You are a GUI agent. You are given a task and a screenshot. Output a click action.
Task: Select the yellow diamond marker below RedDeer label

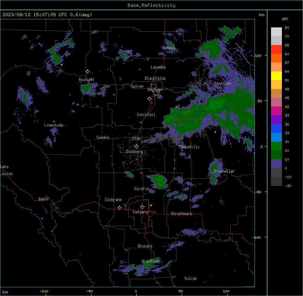(x=150, y=99)
